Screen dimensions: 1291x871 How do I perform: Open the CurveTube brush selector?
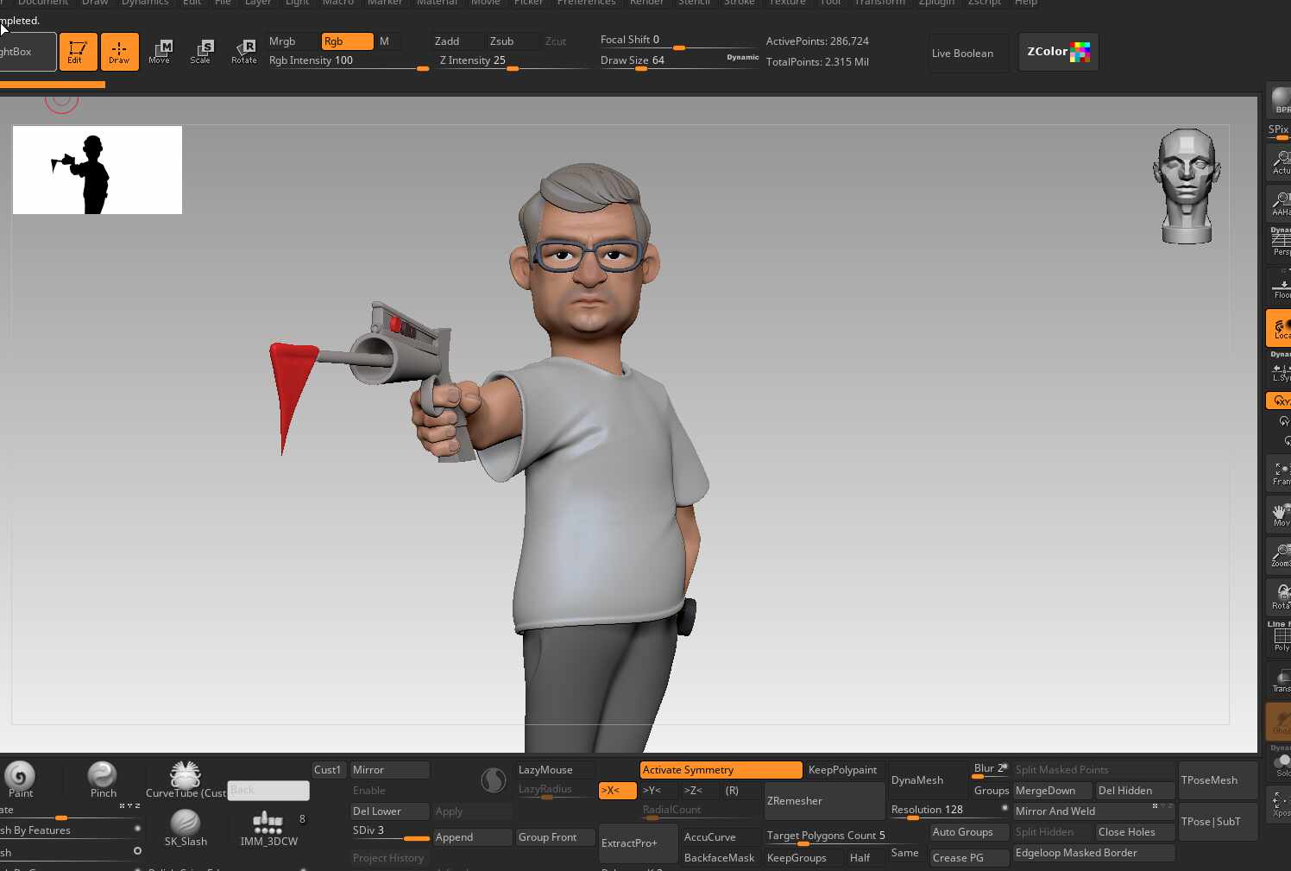click(185, 779)
